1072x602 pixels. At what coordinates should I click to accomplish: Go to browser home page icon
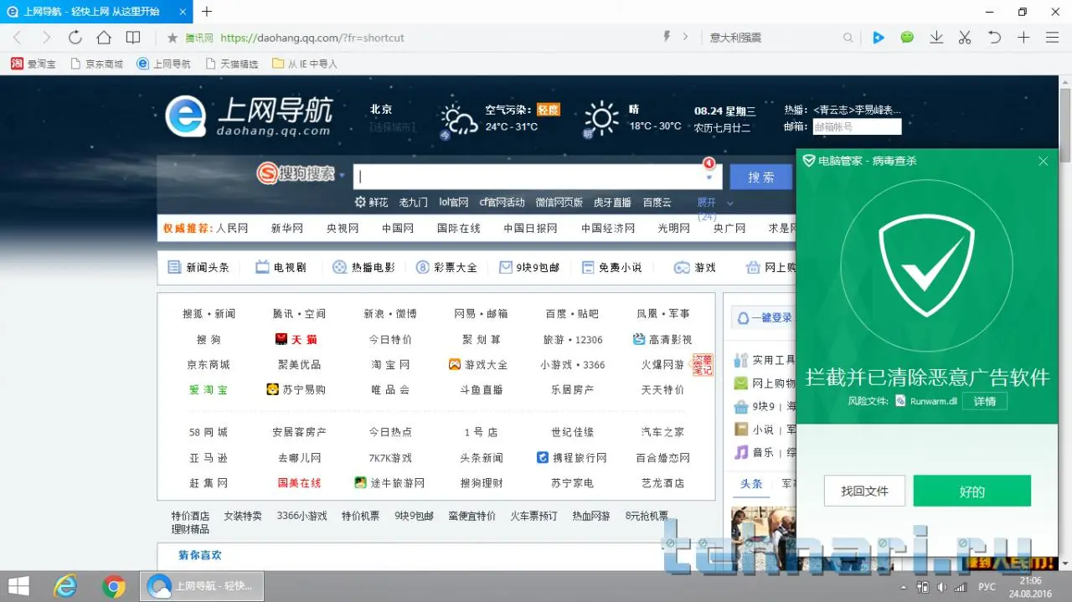(x=104, y=38)
